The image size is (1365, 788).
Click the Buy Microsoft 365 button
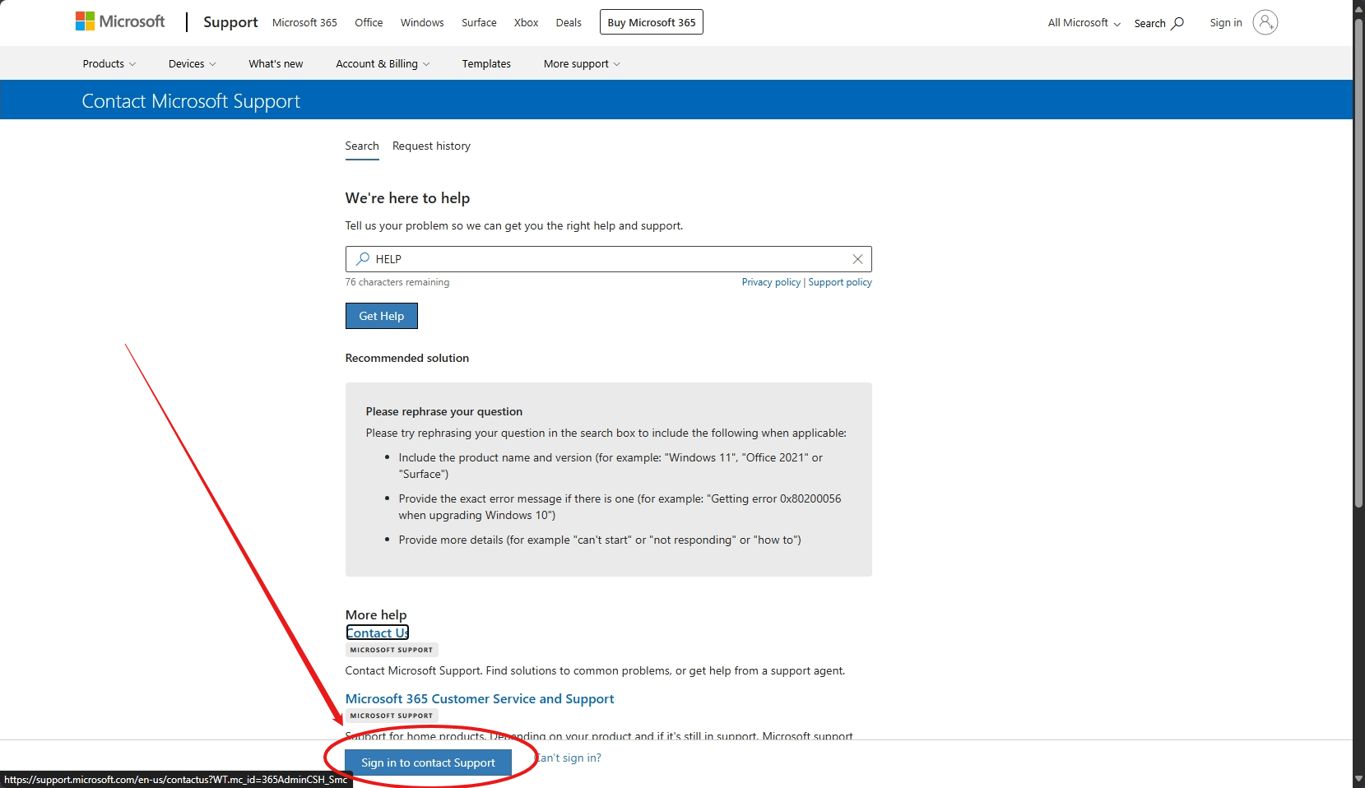coord(652,22)
